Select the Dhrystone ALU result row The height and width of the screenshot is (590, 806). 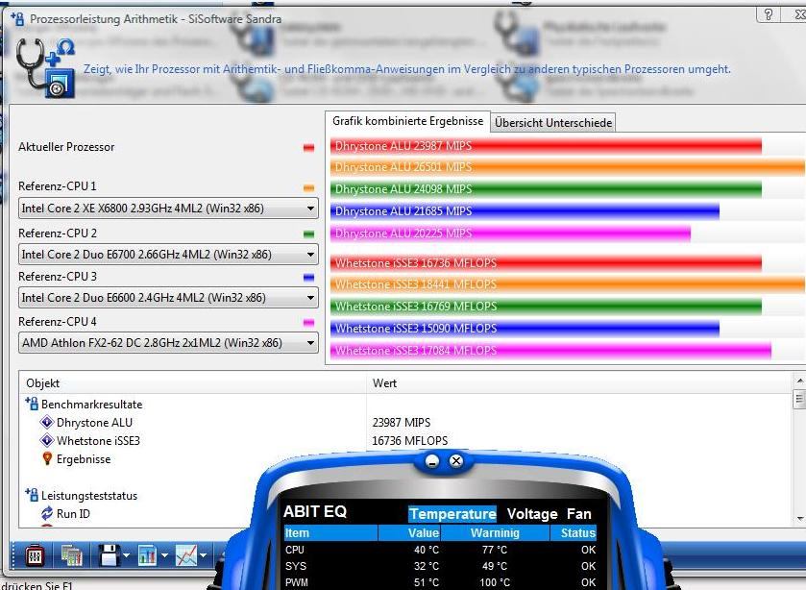pos(405,423)
